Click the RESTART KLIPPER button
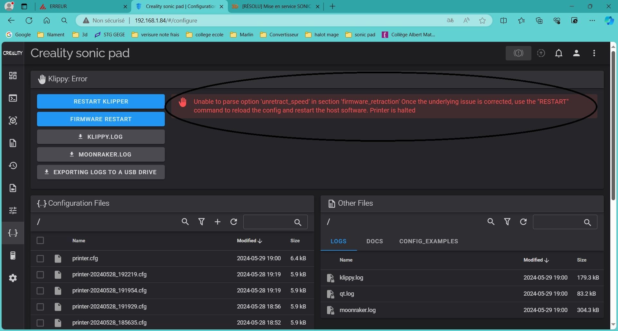 (x=101, y=102)
